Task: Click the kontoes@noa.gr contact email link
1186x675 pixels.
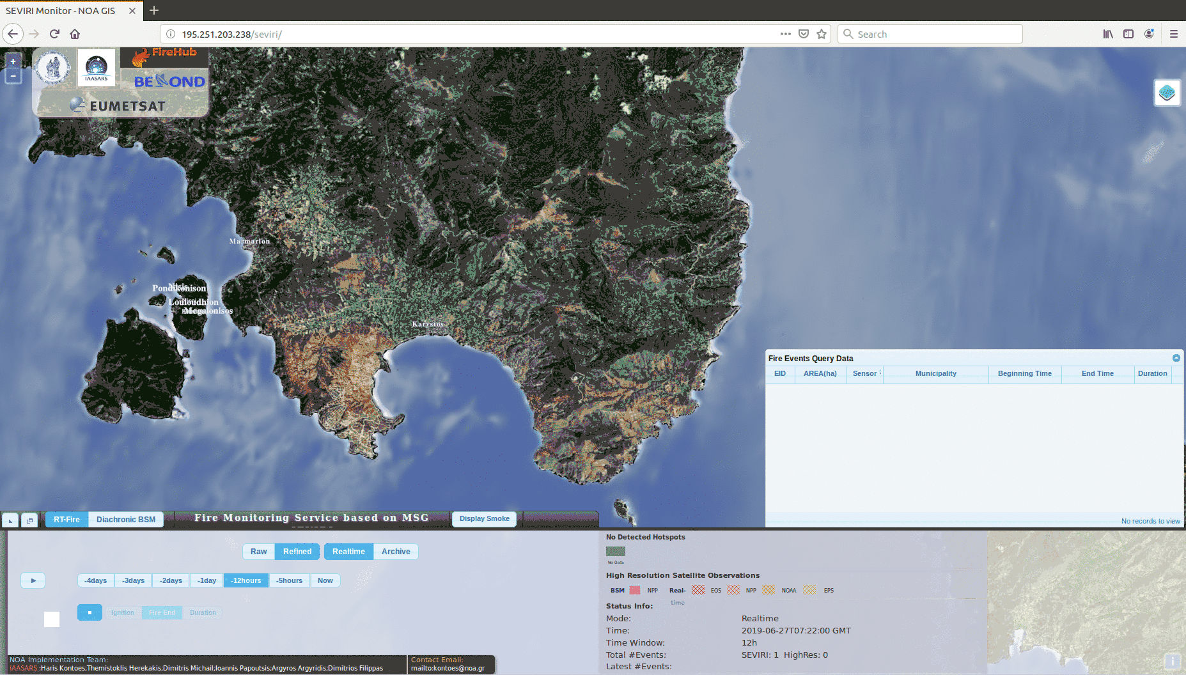Action: click(x=448, y=669)
